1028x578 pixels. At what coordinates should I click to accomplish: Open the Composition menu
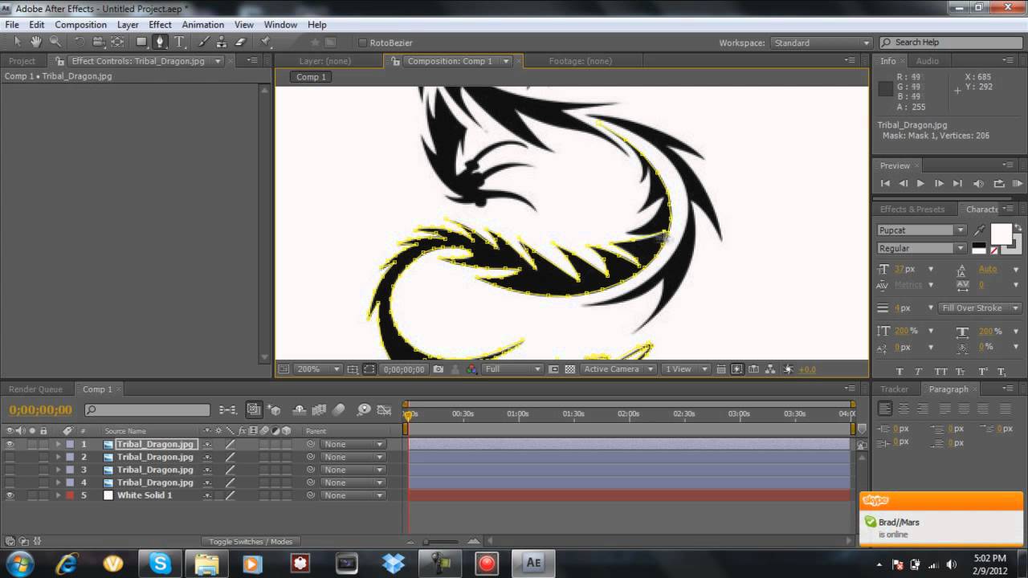point(80,25)
